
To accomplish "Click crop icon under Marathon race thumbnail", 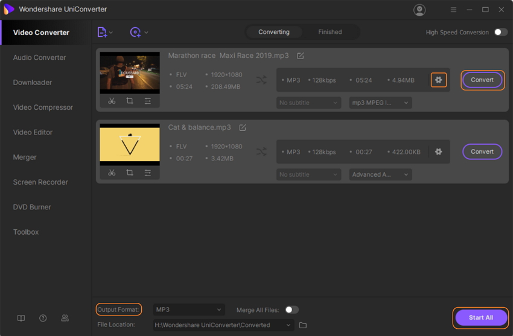I will [x=130, y=101].
